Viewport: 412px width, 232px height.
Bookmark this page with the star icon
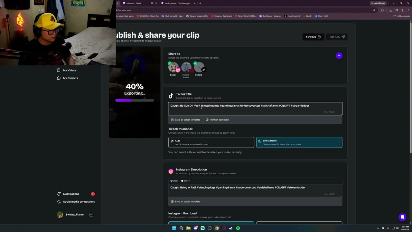tap(374, 10)
